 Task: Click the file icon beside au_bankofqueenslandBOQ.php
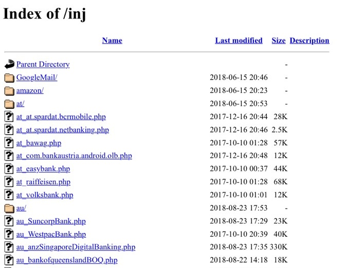(9, 260)
